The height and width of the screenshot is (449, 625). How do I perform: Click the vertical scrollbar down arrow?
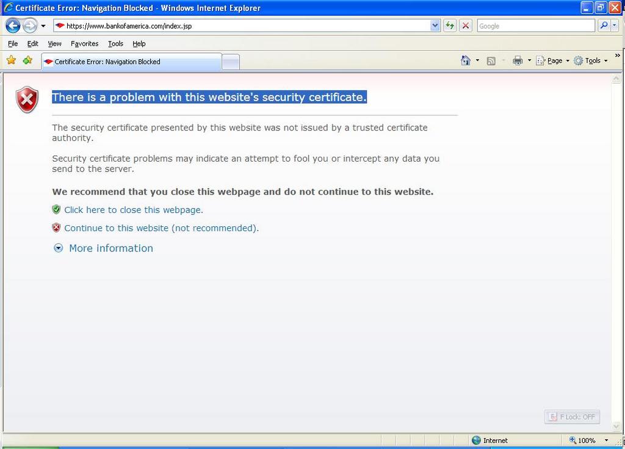point(616,426)
